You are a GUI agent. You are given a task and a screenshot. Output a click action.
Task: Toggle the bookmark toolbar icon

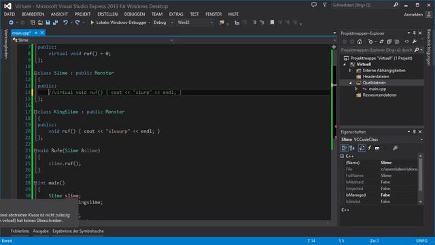pyautogui.click(x=272, y=22)
